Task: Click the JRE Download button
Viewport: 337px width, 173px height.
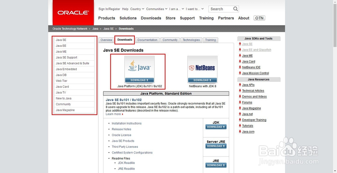Action: pyautogui.click(x=216, y=165)
